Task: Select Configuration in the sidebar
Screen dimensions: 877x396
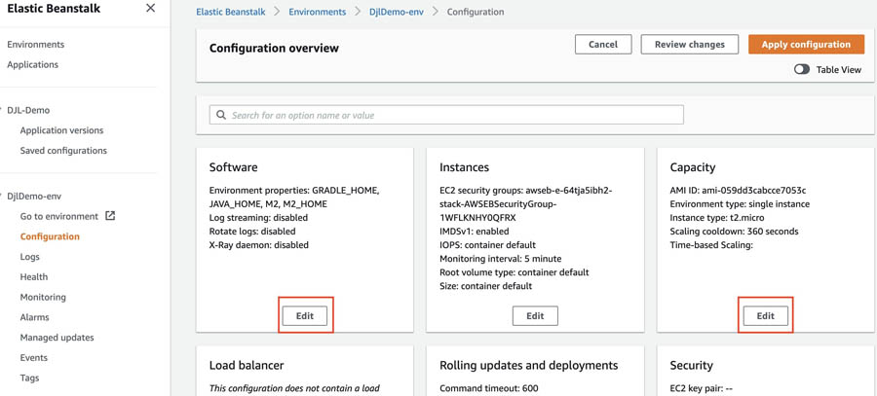Action: (50, 236)
